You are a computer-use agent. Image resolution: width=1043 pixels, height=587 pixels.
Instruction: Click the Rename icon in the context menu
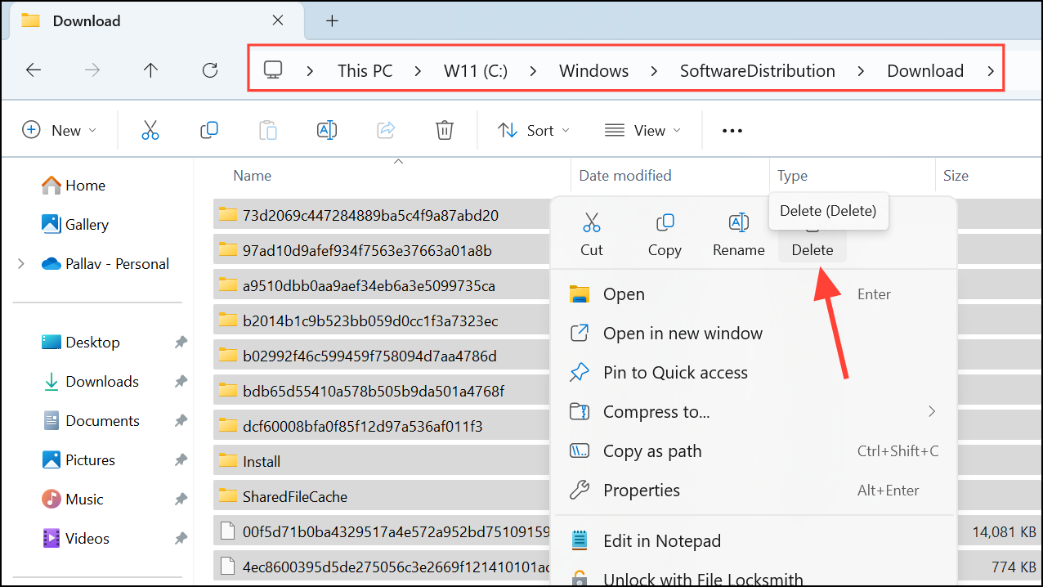click(737, 222)
